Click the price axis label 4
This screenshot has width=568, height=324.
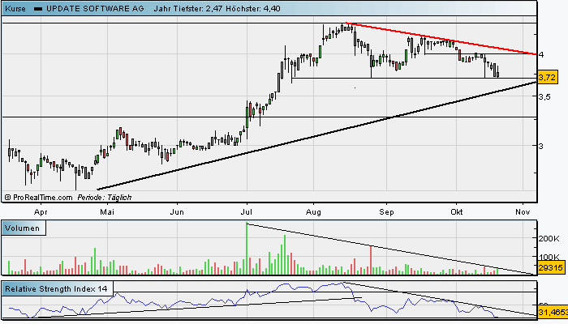[541, 54]
